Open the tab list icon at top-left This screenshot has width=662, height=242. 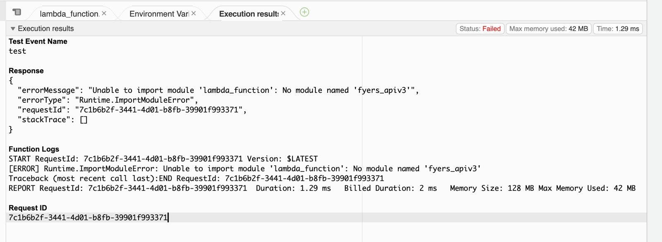click(x=17, y=12)
